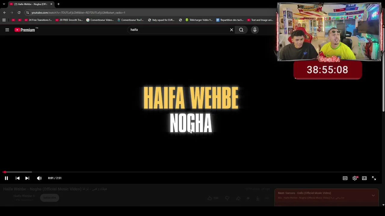Open the '20 FREE Smooth Tra...' bookmark
The image size is (385, 216).
[x=69, y=20]
